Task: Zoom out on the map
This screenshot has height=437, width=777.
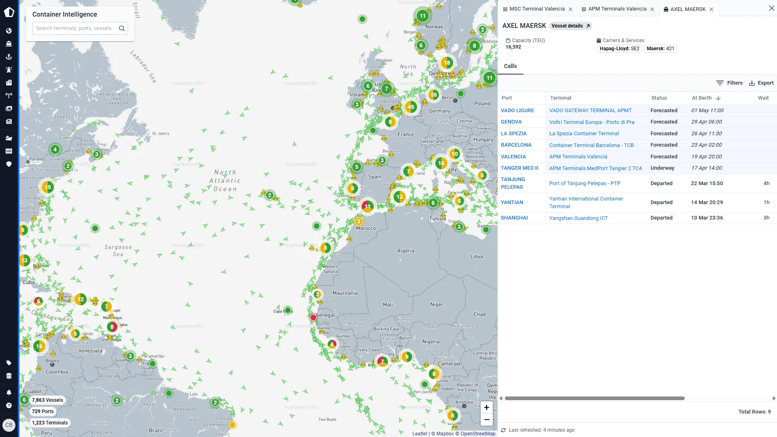Action: coord(487,420)
